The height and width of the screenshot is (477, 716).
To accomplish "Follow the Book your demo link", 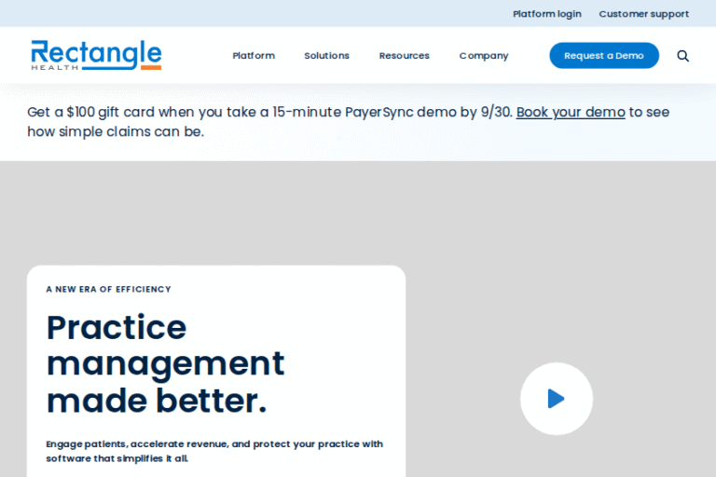I will 571,112.
